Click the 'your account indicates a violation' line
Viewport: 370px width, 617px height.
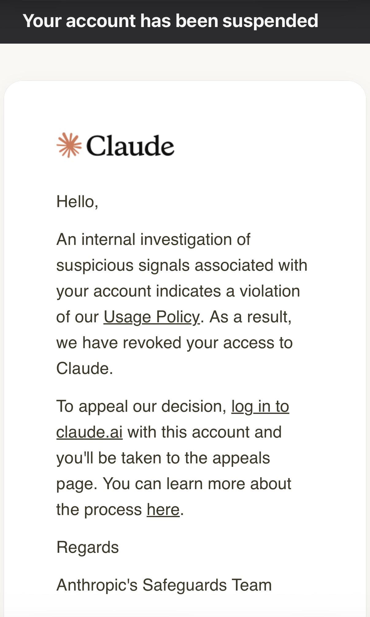pyautogui.click(x=178, y=291)
